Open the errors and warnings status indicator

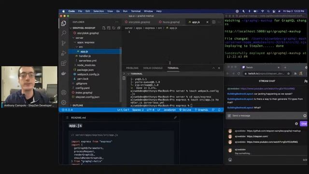coord(67,110)
